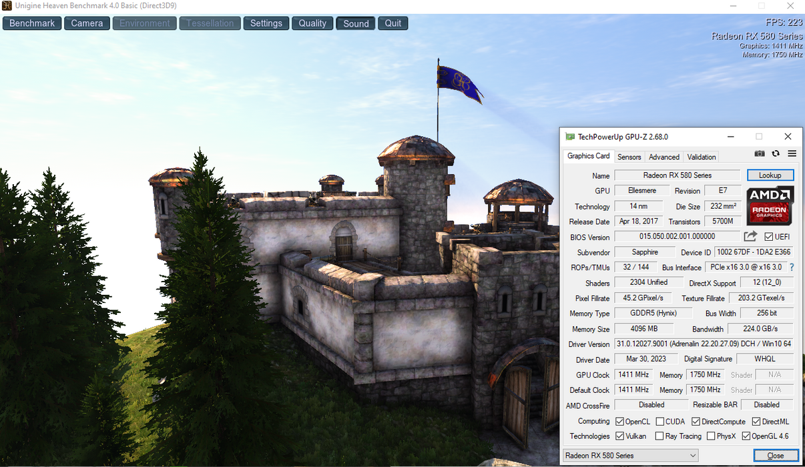Click the Release Date value Apr 18, 2017
This screenshot has height=467, width=805.
[639, 221]
